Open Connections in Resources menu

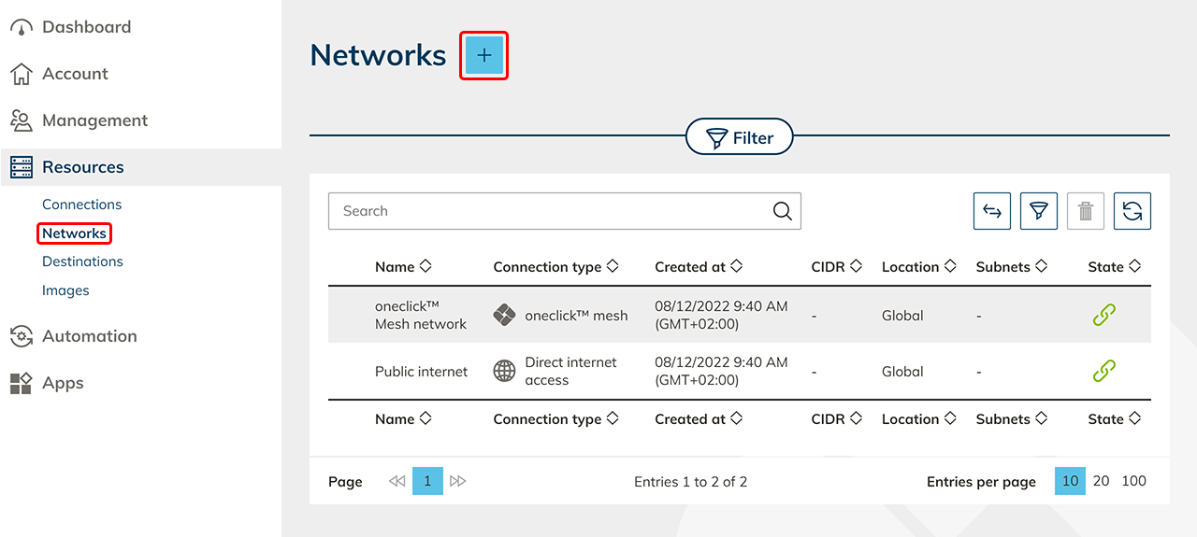[81, 205]
